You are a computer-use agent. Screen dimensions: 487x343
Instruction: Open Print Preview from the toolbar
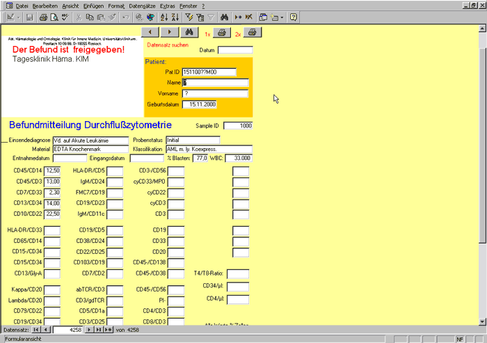pos(54,17)
